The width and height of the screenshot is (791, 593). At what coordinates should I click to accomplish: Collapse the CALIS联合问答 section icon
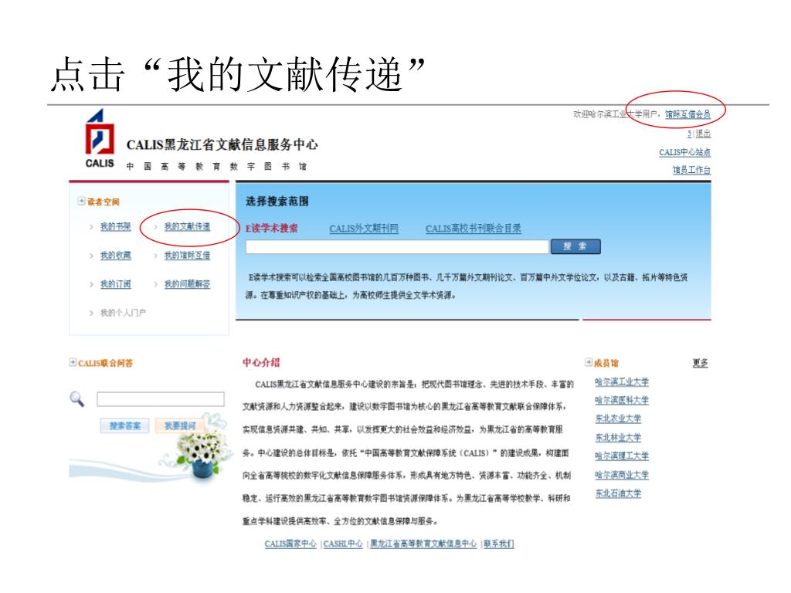click(x=73, y=362)
